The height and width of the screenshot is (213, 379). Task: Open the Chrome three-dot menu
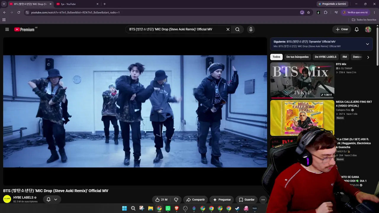(375, 12)
